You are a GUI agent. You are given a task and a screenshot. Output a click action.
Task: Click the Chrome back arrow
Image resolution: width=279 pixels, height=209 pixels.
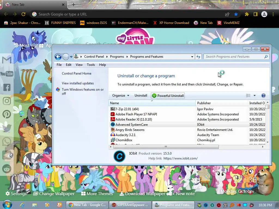coord(6,14)
